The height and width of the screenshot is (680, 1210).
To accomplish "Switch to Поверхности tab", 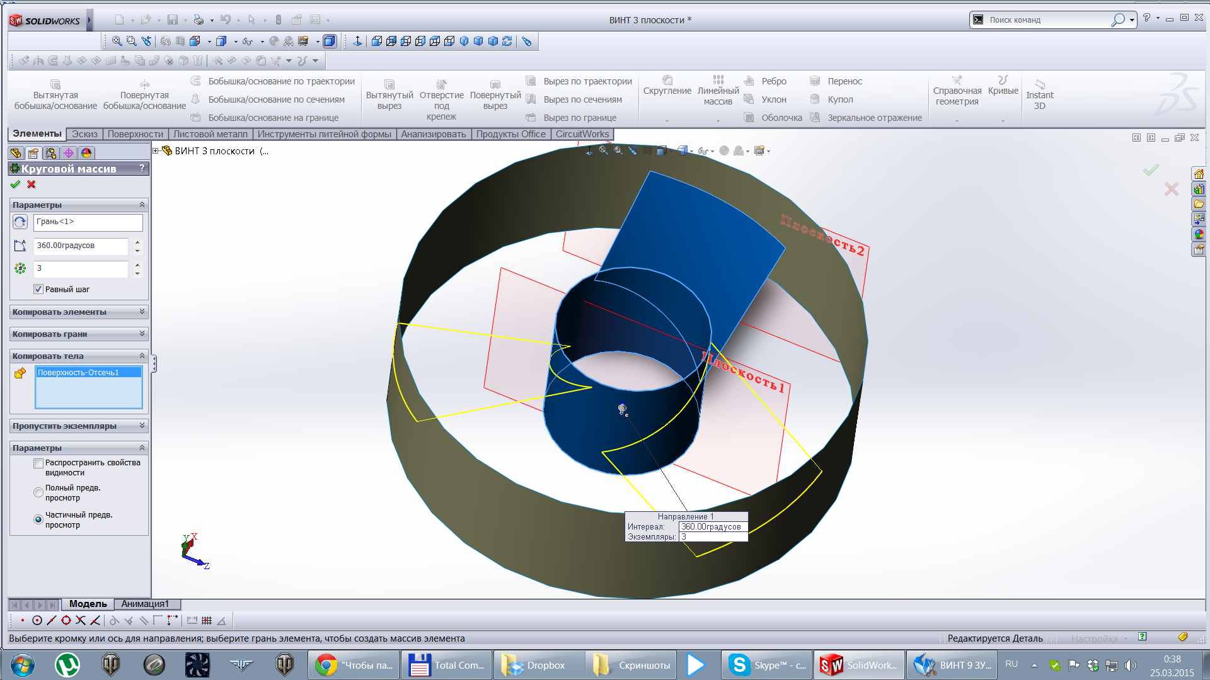I will (135, 134).
